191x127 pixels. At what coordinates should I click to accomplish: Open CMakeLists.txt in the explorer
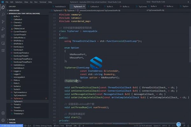[x=28, y=29]
